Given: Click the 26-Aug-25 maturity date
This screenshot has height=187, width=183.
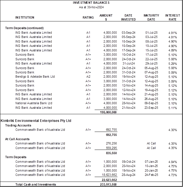Looking at the screenshot, I should (151, 99).
